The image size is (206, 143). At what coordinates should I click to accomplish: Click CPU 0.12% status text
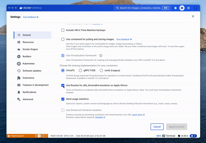(69, 136)
